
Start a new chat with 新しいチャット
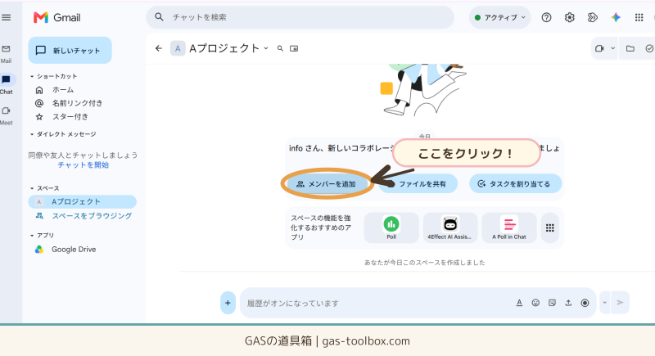pos(70,51)
